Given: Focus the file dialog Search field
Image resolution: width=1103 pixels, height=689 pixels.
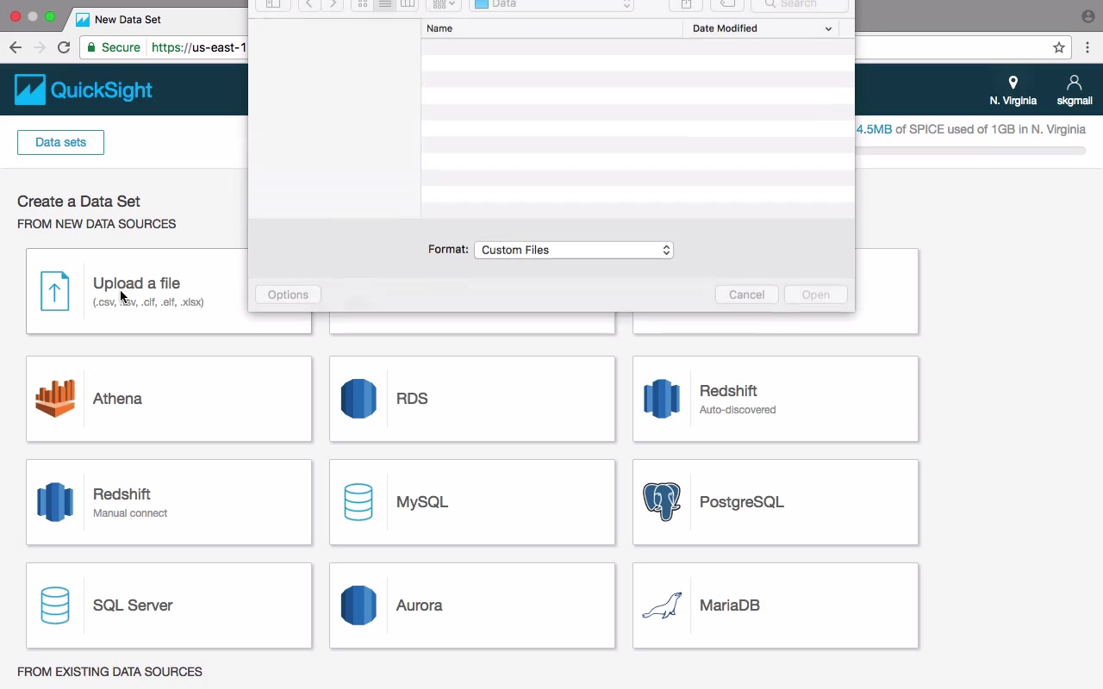Looking at the screenshot, I should 800,4.
